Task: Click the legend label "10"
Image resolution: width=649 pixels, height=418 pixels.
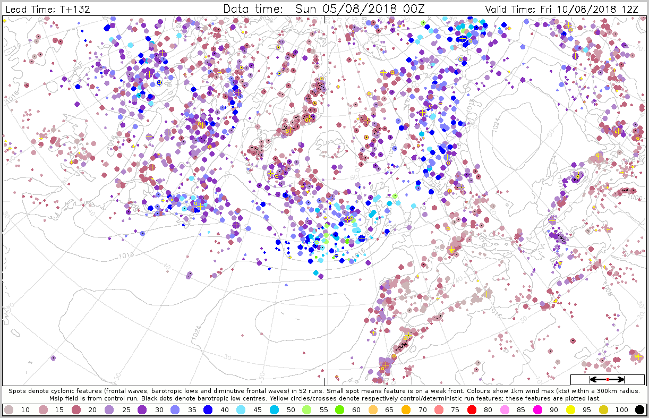Action: coord(25,410)
